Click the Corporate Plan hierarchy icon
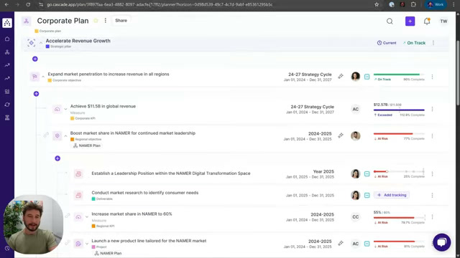The width and height of the screenshot is (460, 258). coord(27,21)
